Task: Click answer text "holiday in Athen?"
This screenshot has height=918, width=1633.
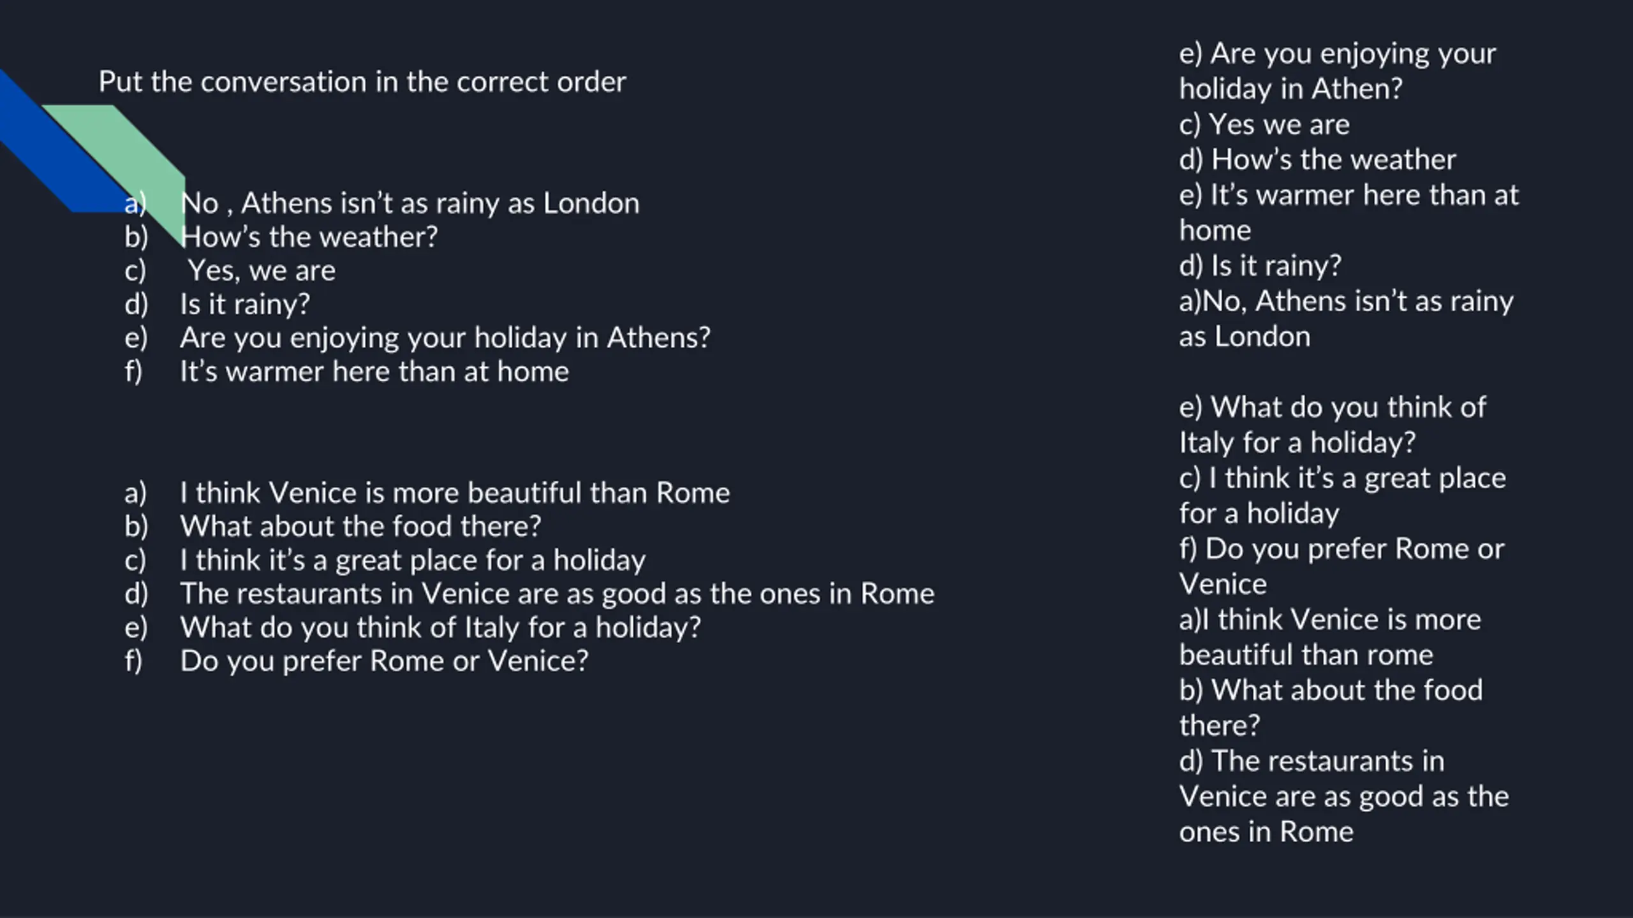Action: [x=1290, y=89]
